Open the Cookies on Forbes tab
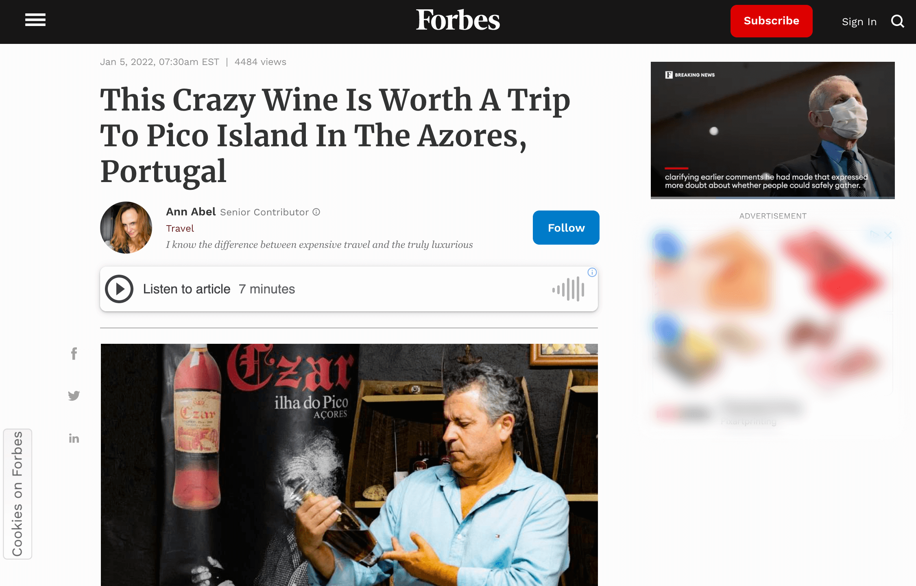 pos(17,494)
